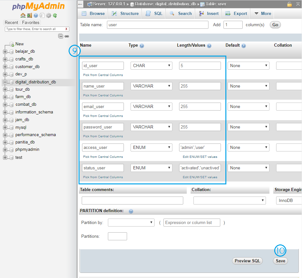Open settings with the gear icon

coord(48,15)
